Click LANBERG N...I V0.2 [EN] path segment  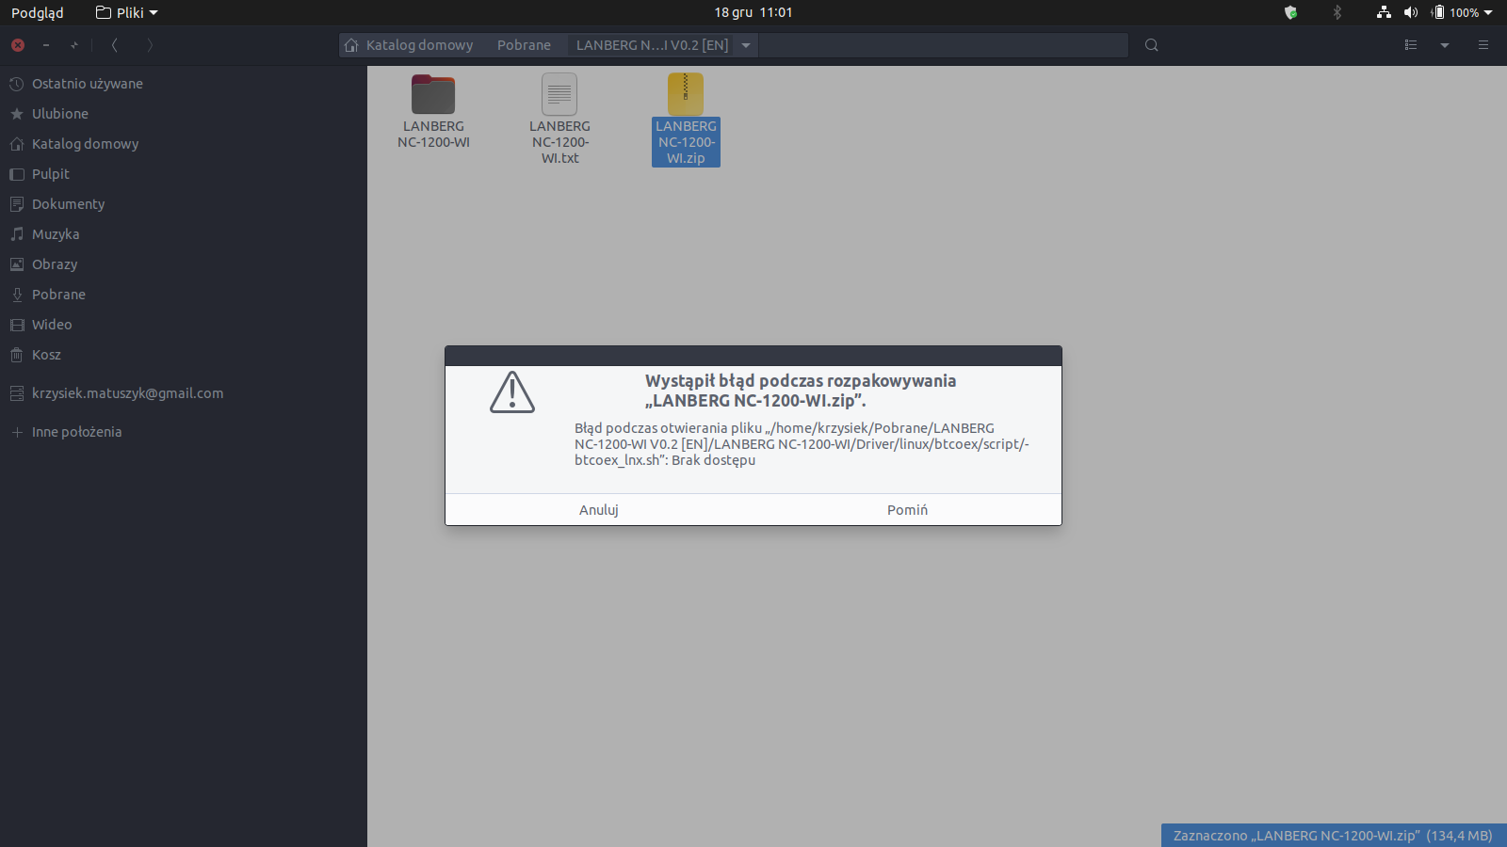click(652, 45)
